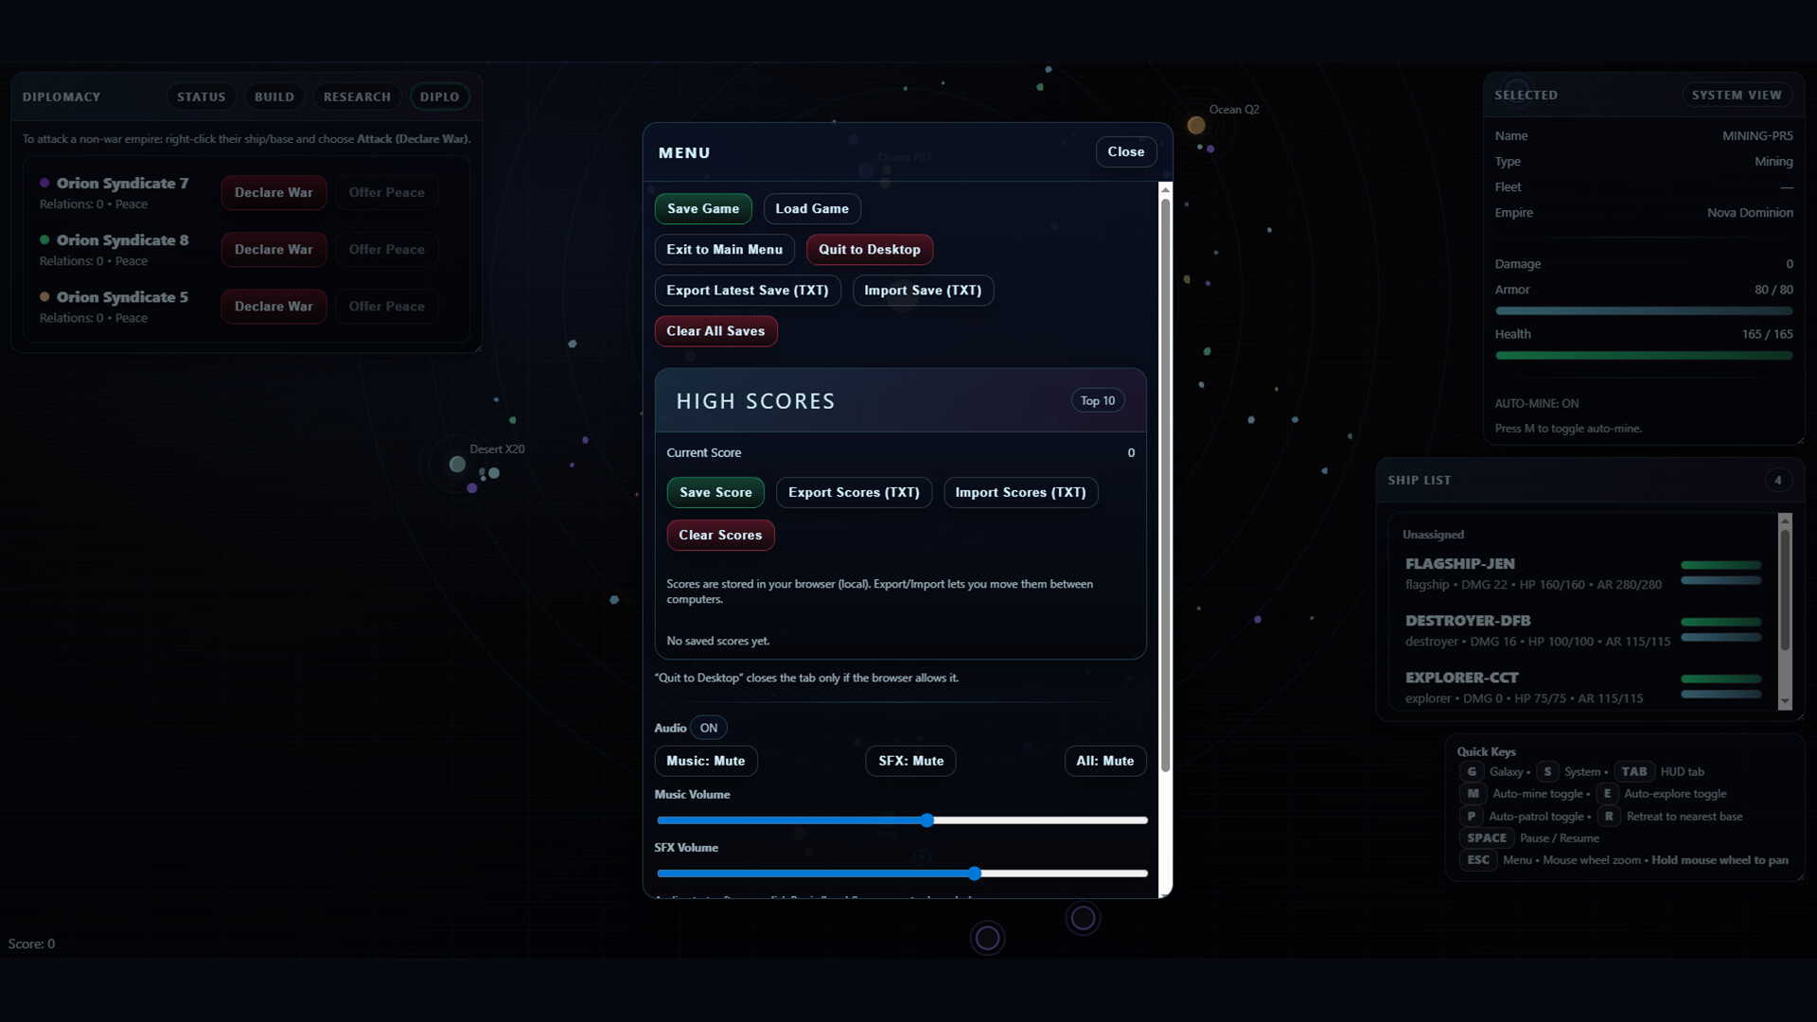Toggle SFX: Mute button
The height and width of the screenshot is (1022, 1817).
click(x=910, y=761)
